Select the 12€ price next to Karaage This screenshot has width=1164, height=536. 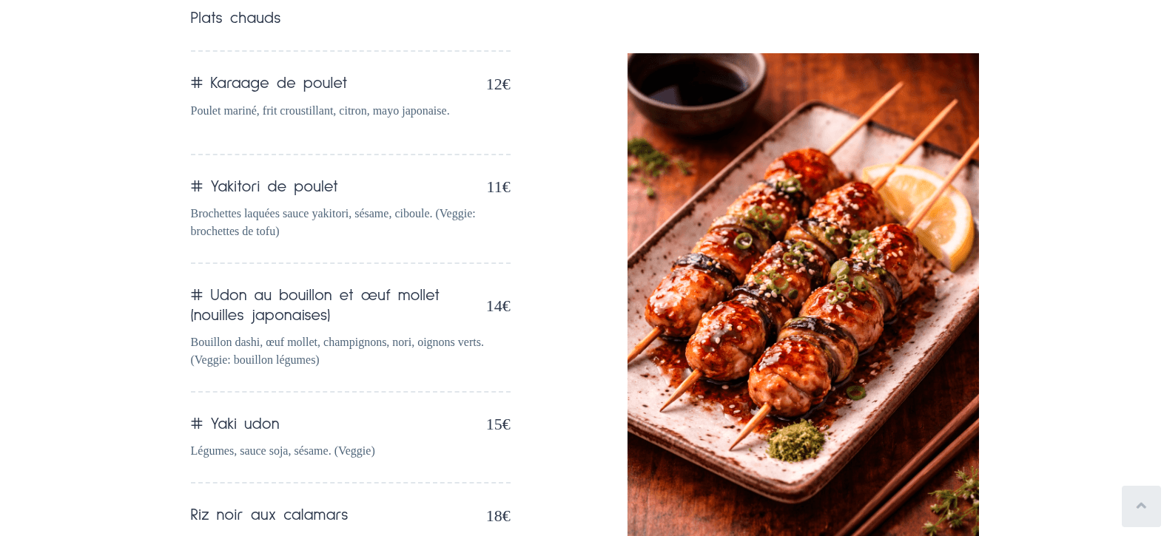tap(498, 85)
